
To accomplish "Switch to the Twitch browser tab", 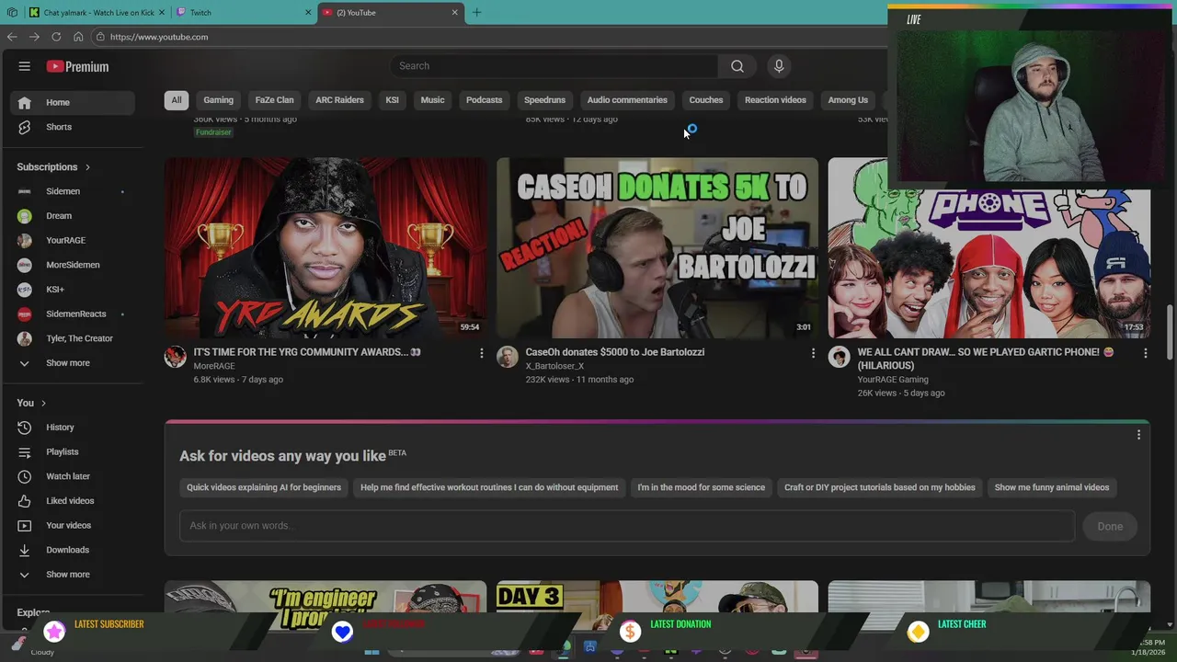I will click(244, 13).
